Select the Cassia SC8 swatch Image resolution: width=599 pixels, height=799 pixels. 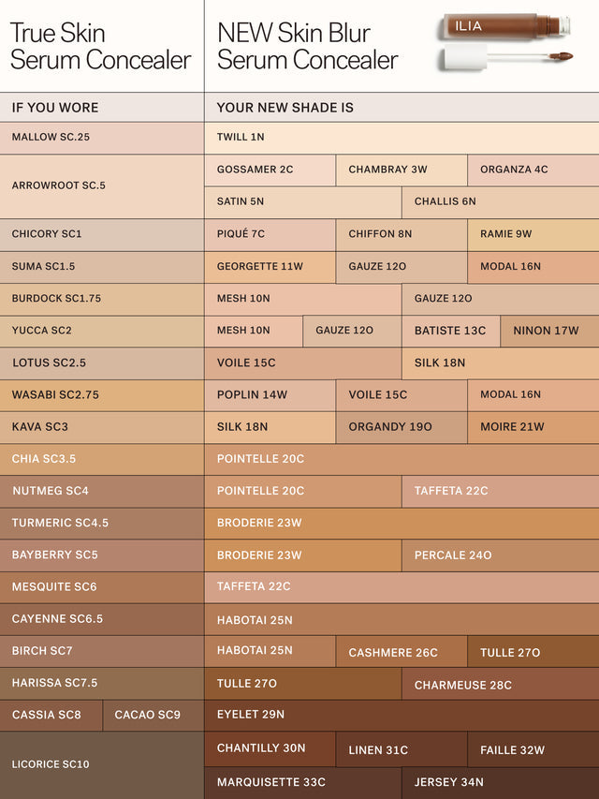51,716
